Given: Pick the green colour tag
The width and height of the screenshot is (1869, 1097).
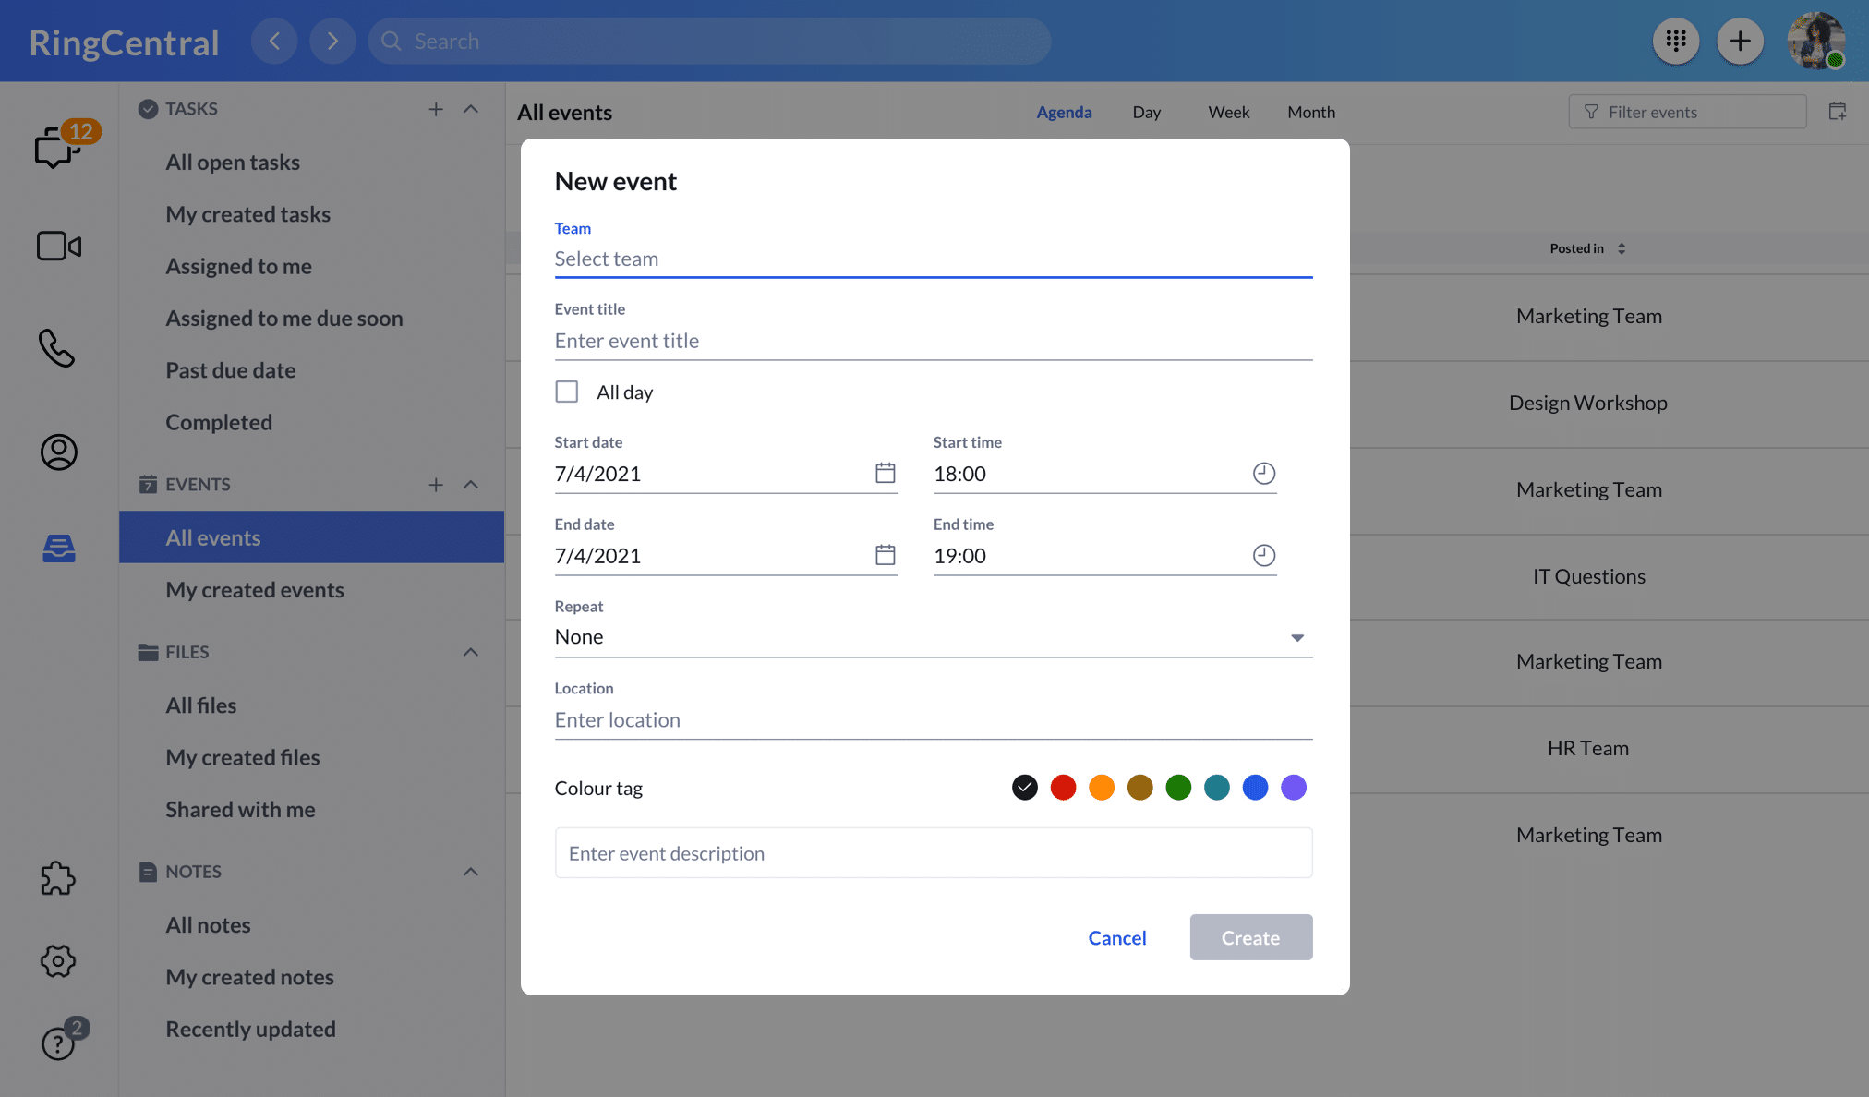Looking at the screenshot, I should (1178, 788).
